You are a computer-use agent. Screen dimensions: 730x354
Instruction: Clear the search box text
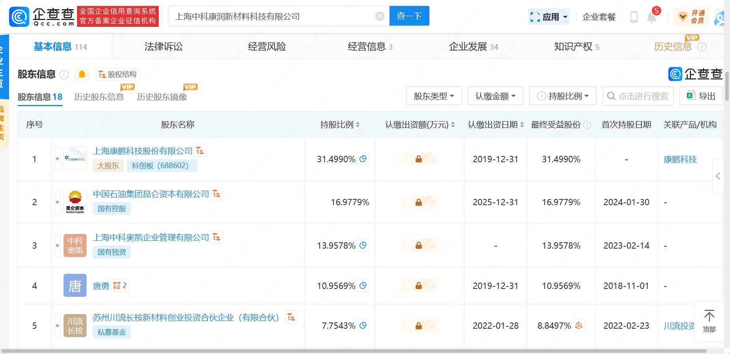pos(380,16)
